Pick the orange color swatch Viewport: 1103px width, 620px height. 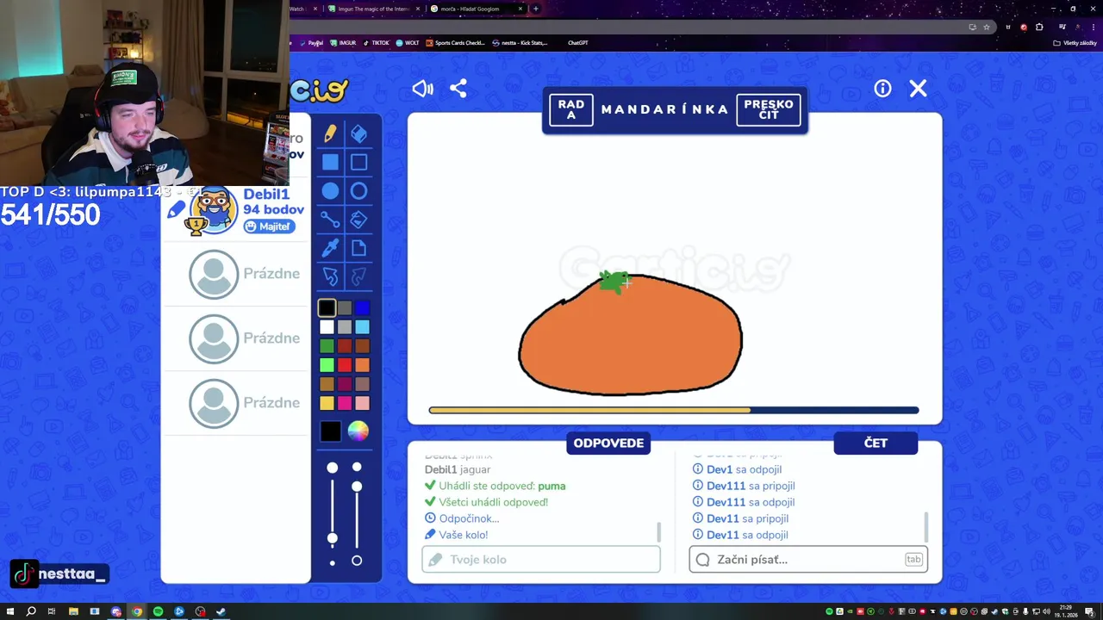[362, 365]
